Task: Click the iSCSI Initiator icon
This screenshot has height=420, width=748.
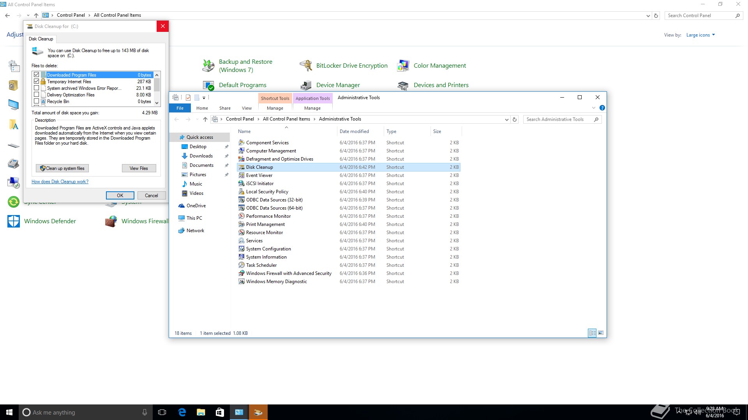Action: coord(242,184)
